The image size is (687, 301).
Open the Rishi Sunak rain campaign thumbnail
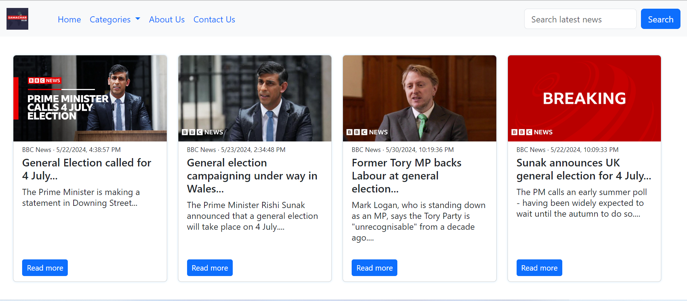click(255, 98)
